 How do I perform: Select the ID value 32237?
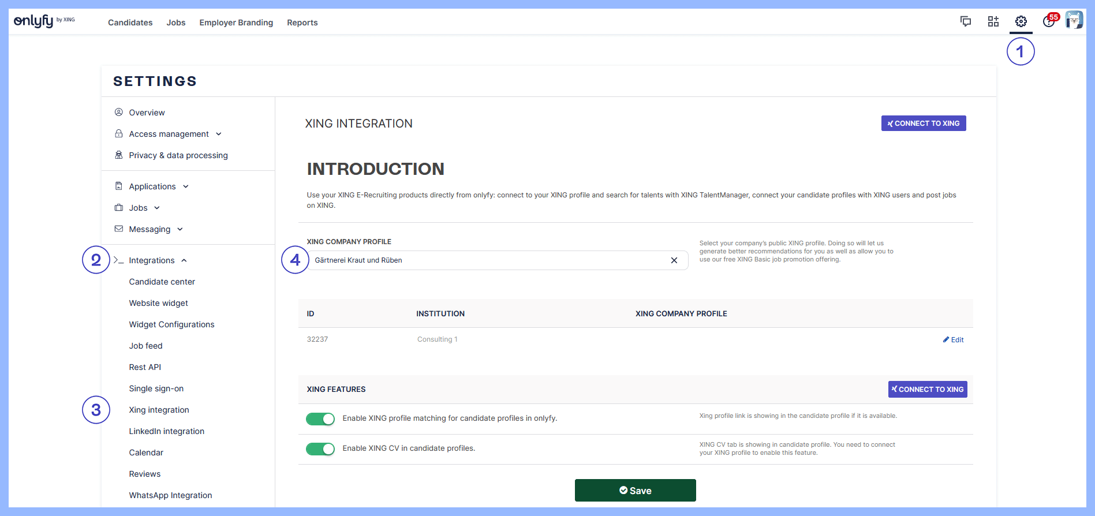(x=317, y=339)
